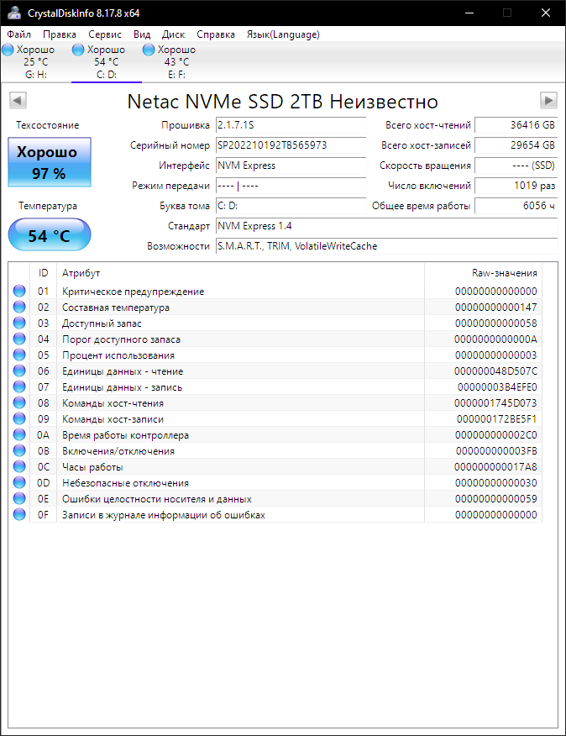Click the Режим передачи field

(x=291, y=186)
